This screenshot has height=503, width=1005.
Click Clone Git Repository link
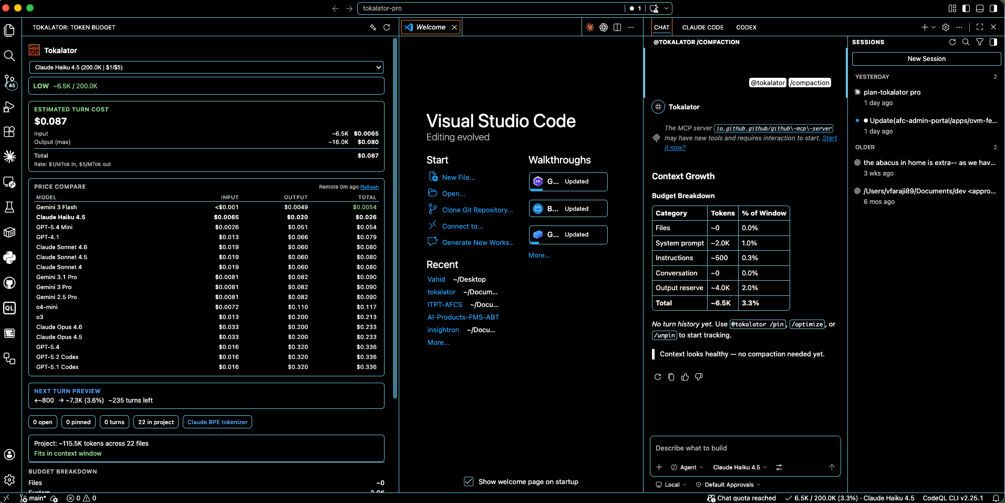tap(477, 210)
